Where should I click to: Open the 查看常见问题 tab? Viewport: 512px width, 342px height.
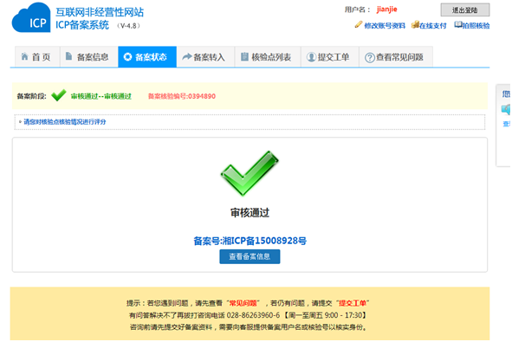pyautogui.click(x=396, y=57)
